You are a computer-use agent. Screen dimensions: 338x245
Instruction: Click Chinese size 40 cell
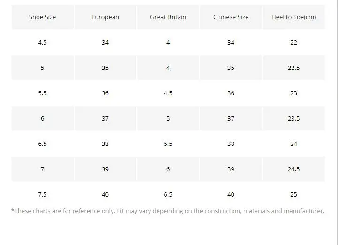231,194
